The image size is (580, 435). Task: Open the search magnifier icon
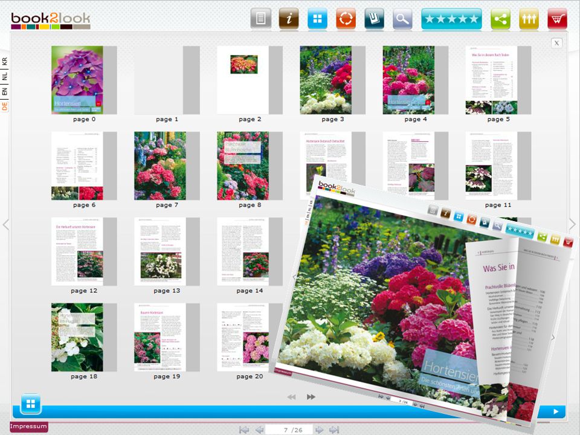[402, 18]
